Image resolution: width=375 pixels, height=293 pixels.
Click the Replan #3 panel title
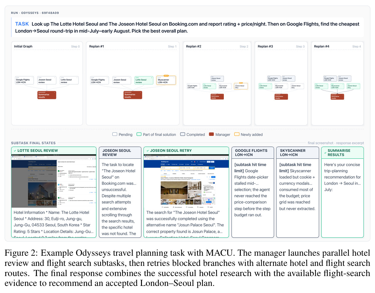point(265,47)
